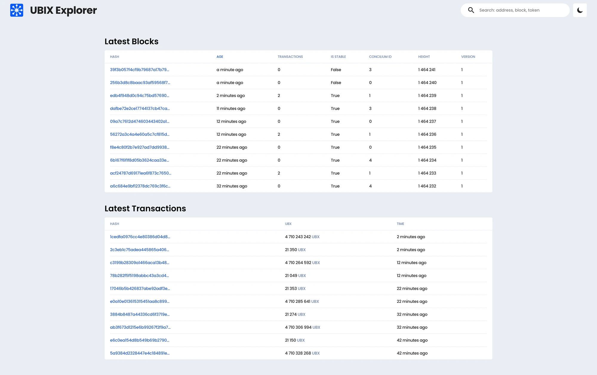
Task: Click the UBIX snowflake logo icon
Action: click(x=17, y=10)
